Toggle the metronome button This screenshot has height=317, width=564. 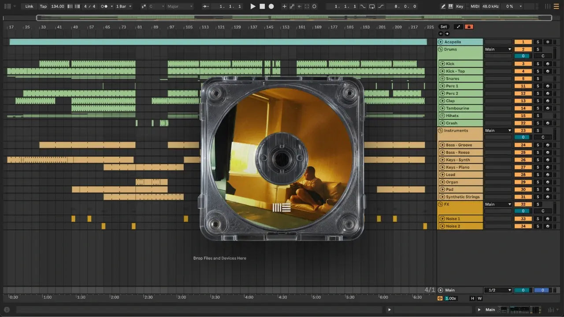point(104,7)
